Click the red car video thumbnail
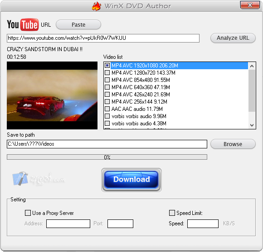The height and width of the screenshot is (252, 263). point(52,95)
